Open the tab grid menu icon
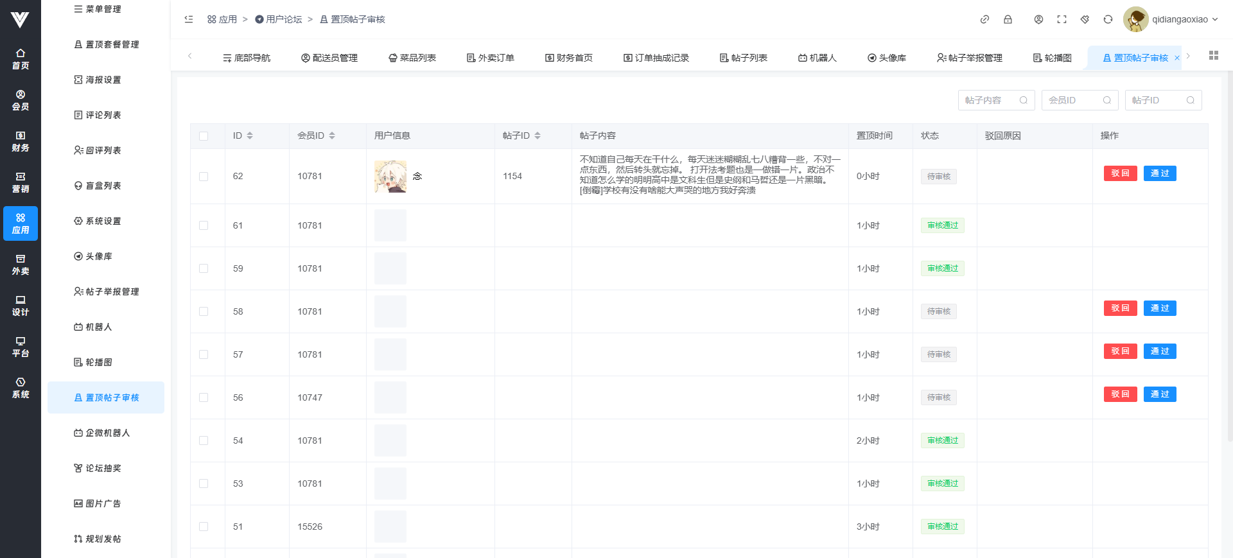 [1213, 56]
